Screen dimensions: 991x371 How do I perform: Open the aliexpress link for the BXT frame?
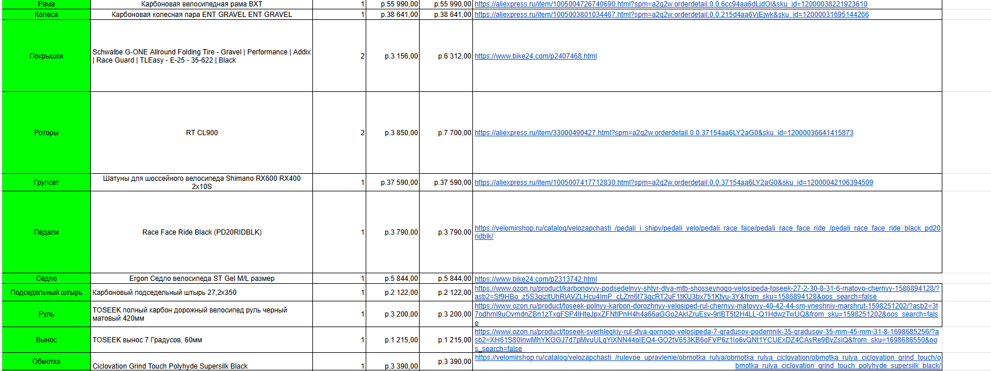(x=670, y=4)
